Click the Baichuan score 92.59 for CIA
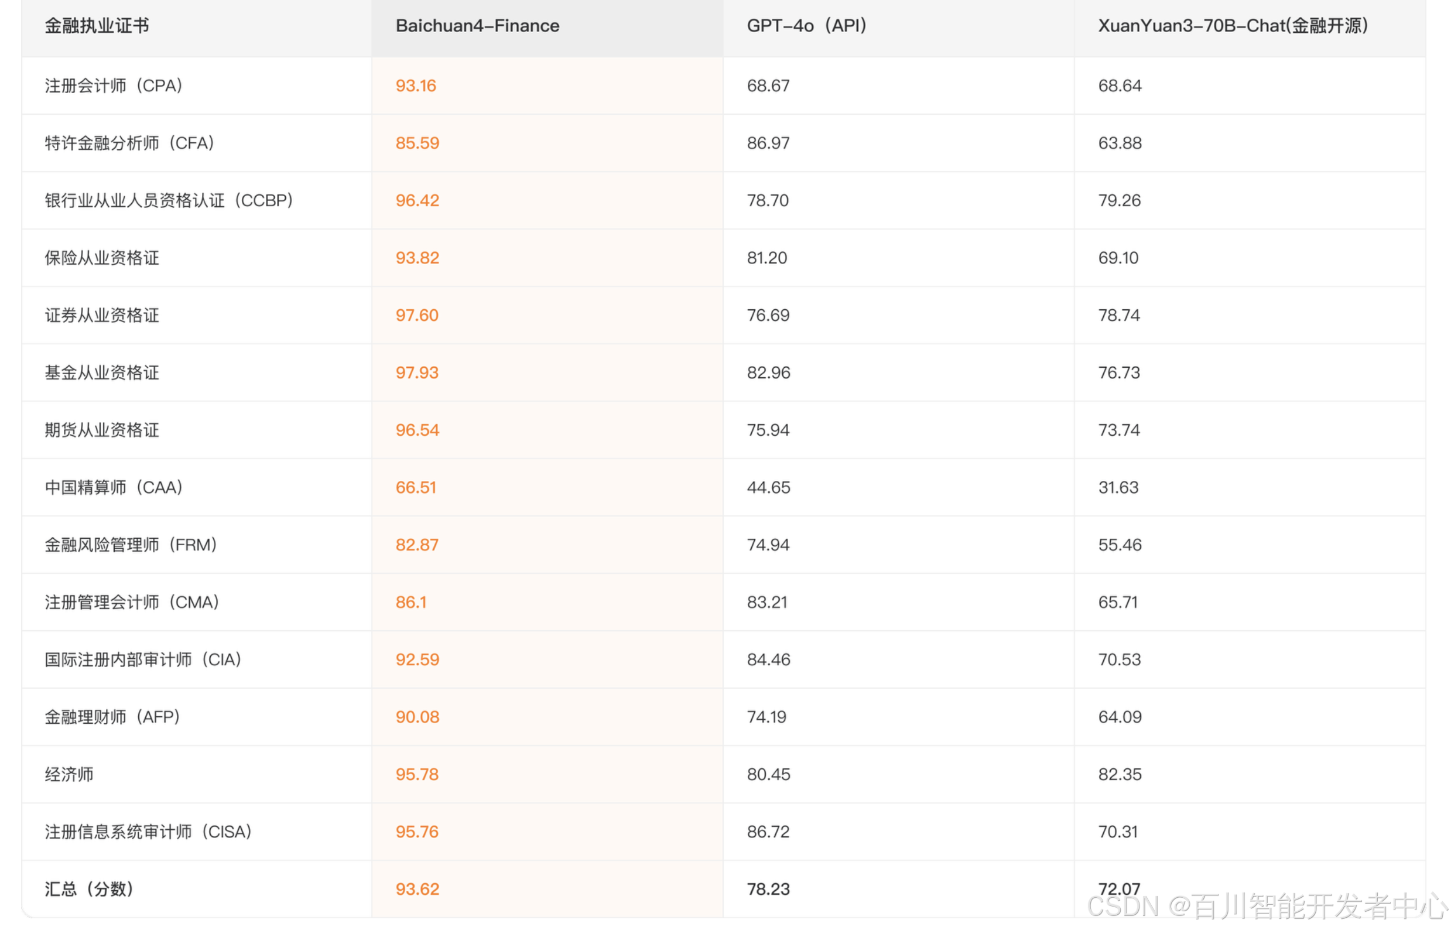 click(417, 659)
